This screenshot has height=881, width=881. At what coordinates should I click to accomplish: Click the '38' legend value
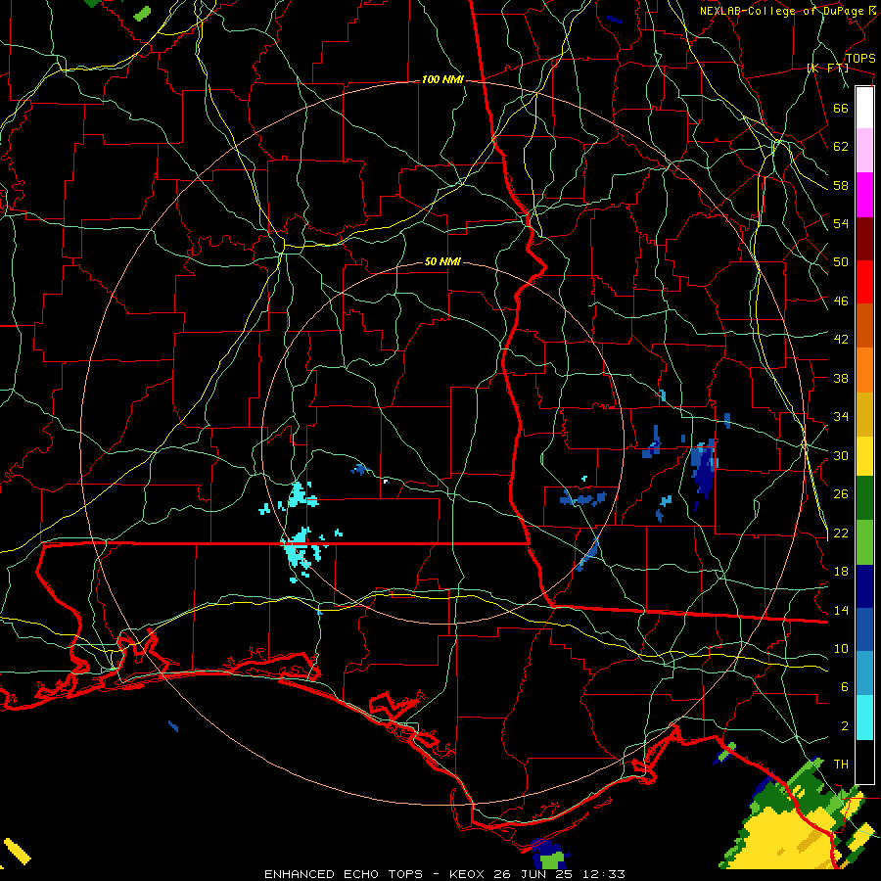click(841, 379)
